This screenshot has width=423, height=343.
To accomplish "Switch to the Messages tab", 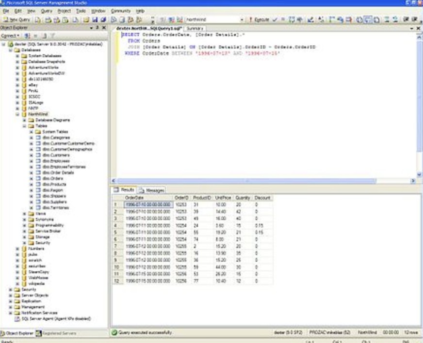I will 152,190.
